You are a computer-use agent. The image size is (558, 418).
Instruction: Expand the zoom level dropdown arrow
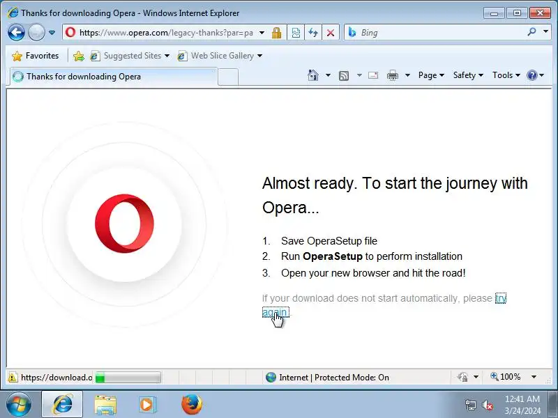click(x=534, y=377)
